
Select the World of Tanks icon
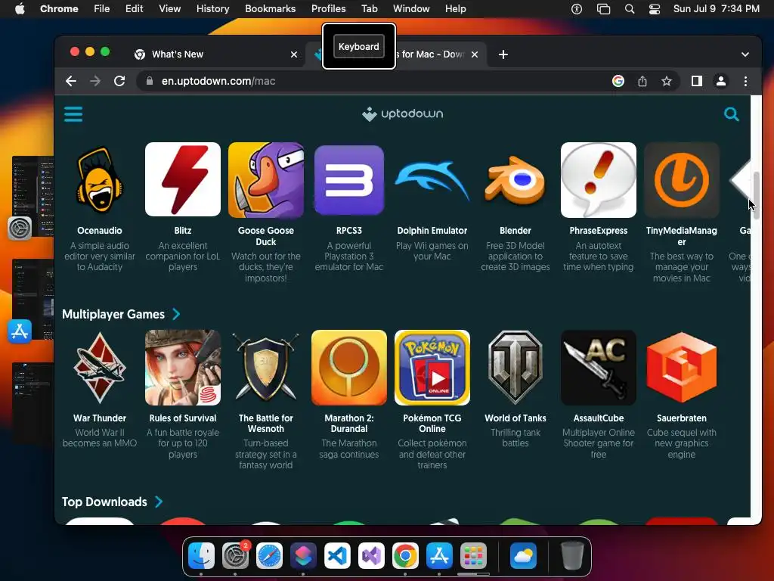tap(515, 368)
